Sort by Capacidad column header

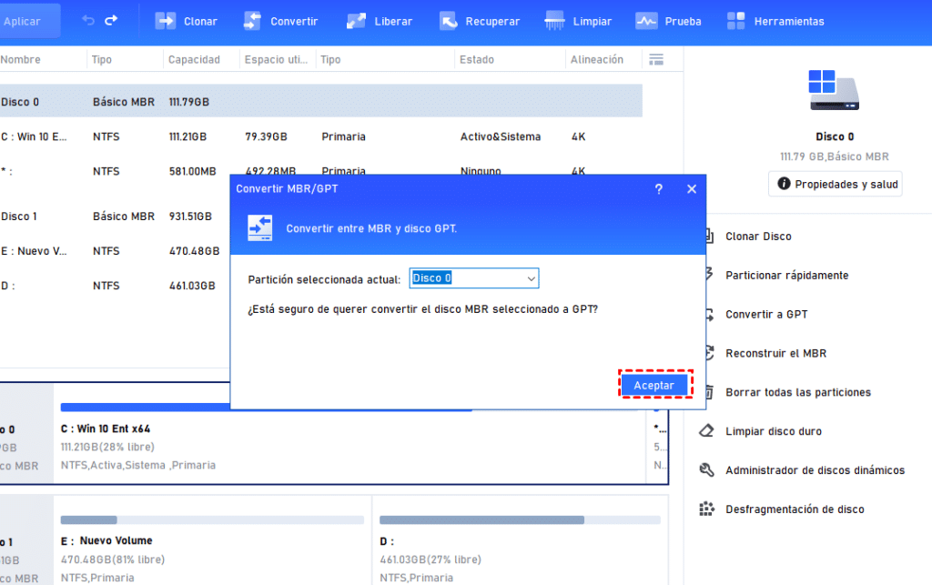coord(194,59)
